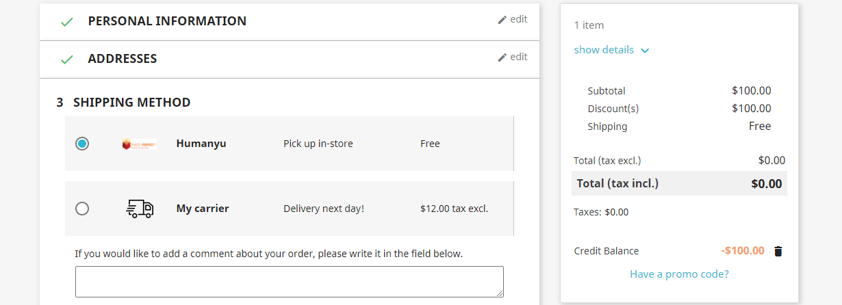Viewport: 842px width, 305px height.
Task: Select the Humanyu pick up in-store option
Action: coord(82,144)
